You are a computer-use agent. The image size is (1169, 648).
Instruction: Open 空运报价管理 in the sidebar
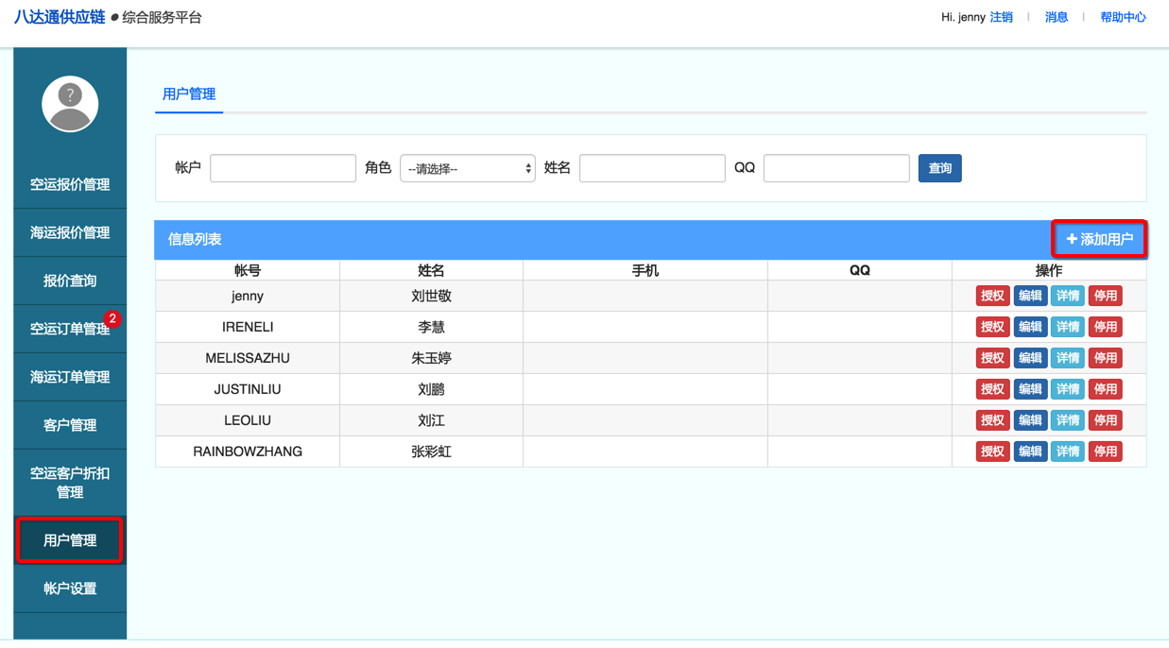click(x=70, y=184)
